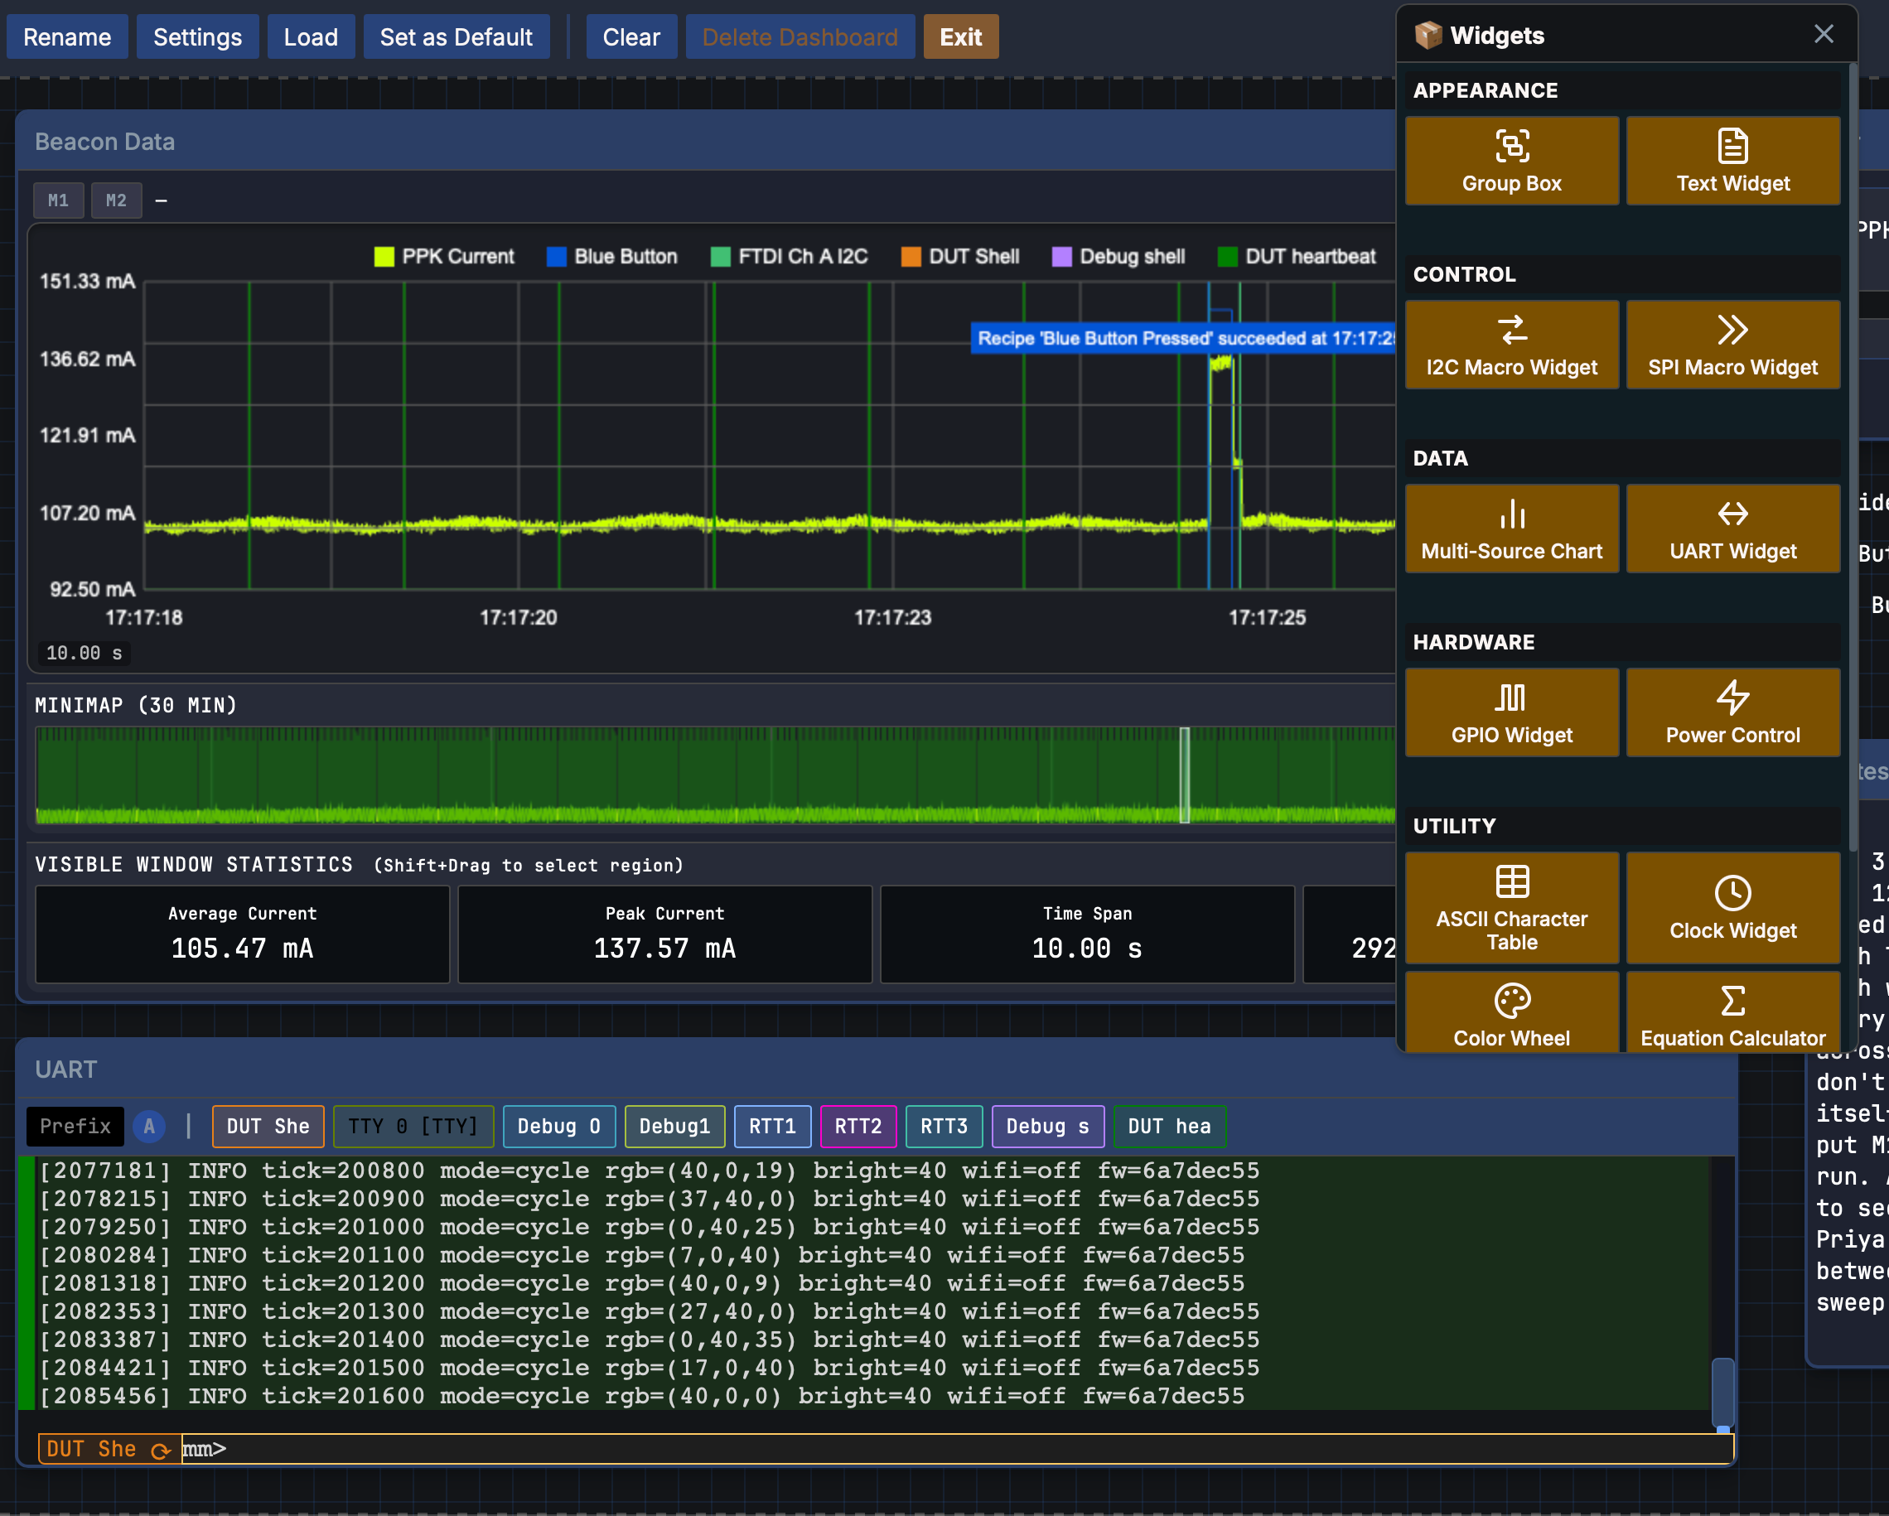Add a Clock Widget
1889x1516 pixels.
pyautogui.click(x=1732, y=908)
